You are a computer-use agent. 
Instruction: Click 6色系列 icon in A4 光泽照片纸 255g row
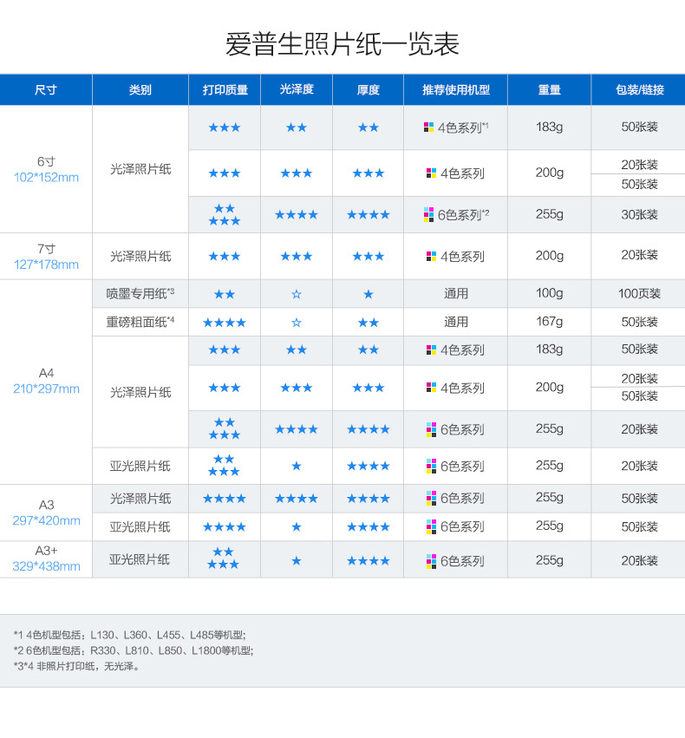(432, 429)
